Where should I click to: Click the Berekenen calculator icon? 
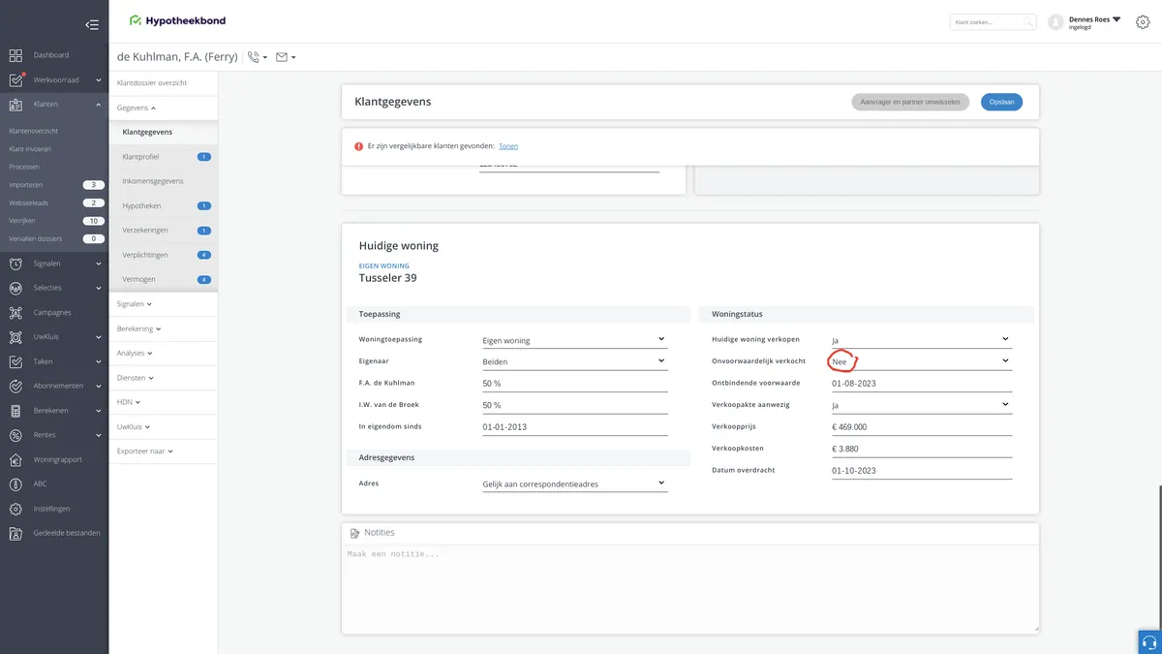15,411
